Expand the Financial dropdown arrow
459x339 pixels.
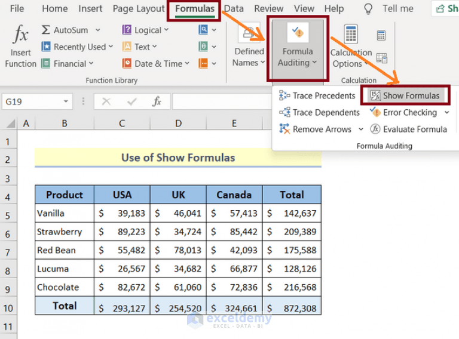91,63
